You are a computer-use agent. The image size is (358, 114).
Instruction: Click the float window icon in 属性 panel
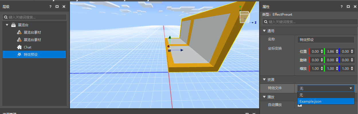pyautogui.click(x=348, y=7)
